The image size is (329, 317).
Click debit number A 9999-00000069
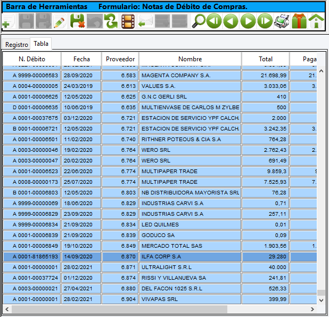click(32, 204)
